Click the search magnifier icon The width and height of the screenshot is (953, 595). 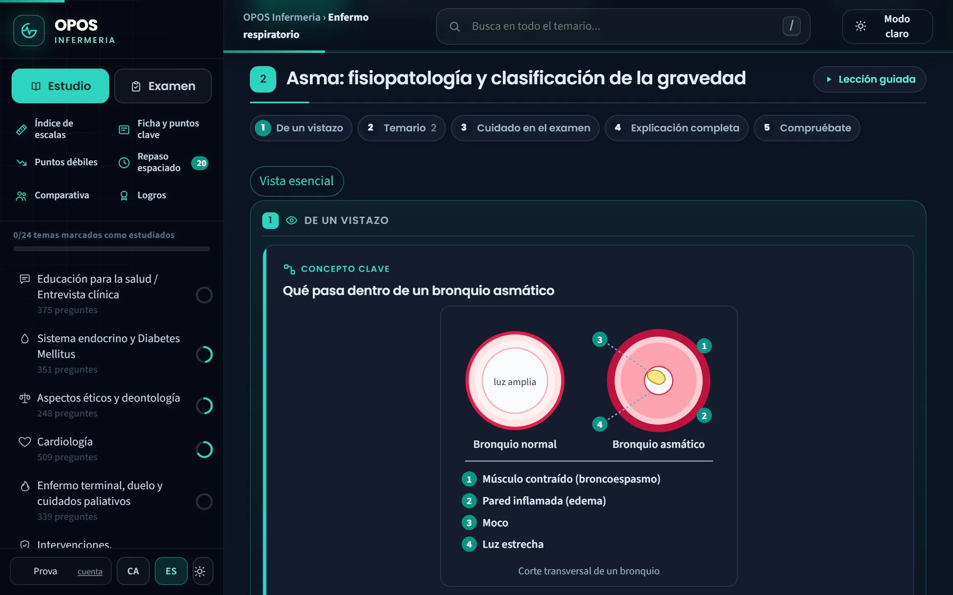pos(455,26)
